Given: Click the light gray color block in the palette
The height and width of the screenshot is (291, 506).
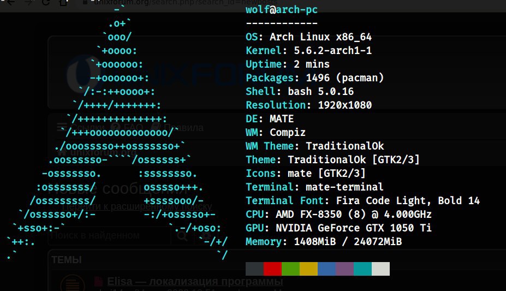Looking at the screenshot, I should 381,269.
